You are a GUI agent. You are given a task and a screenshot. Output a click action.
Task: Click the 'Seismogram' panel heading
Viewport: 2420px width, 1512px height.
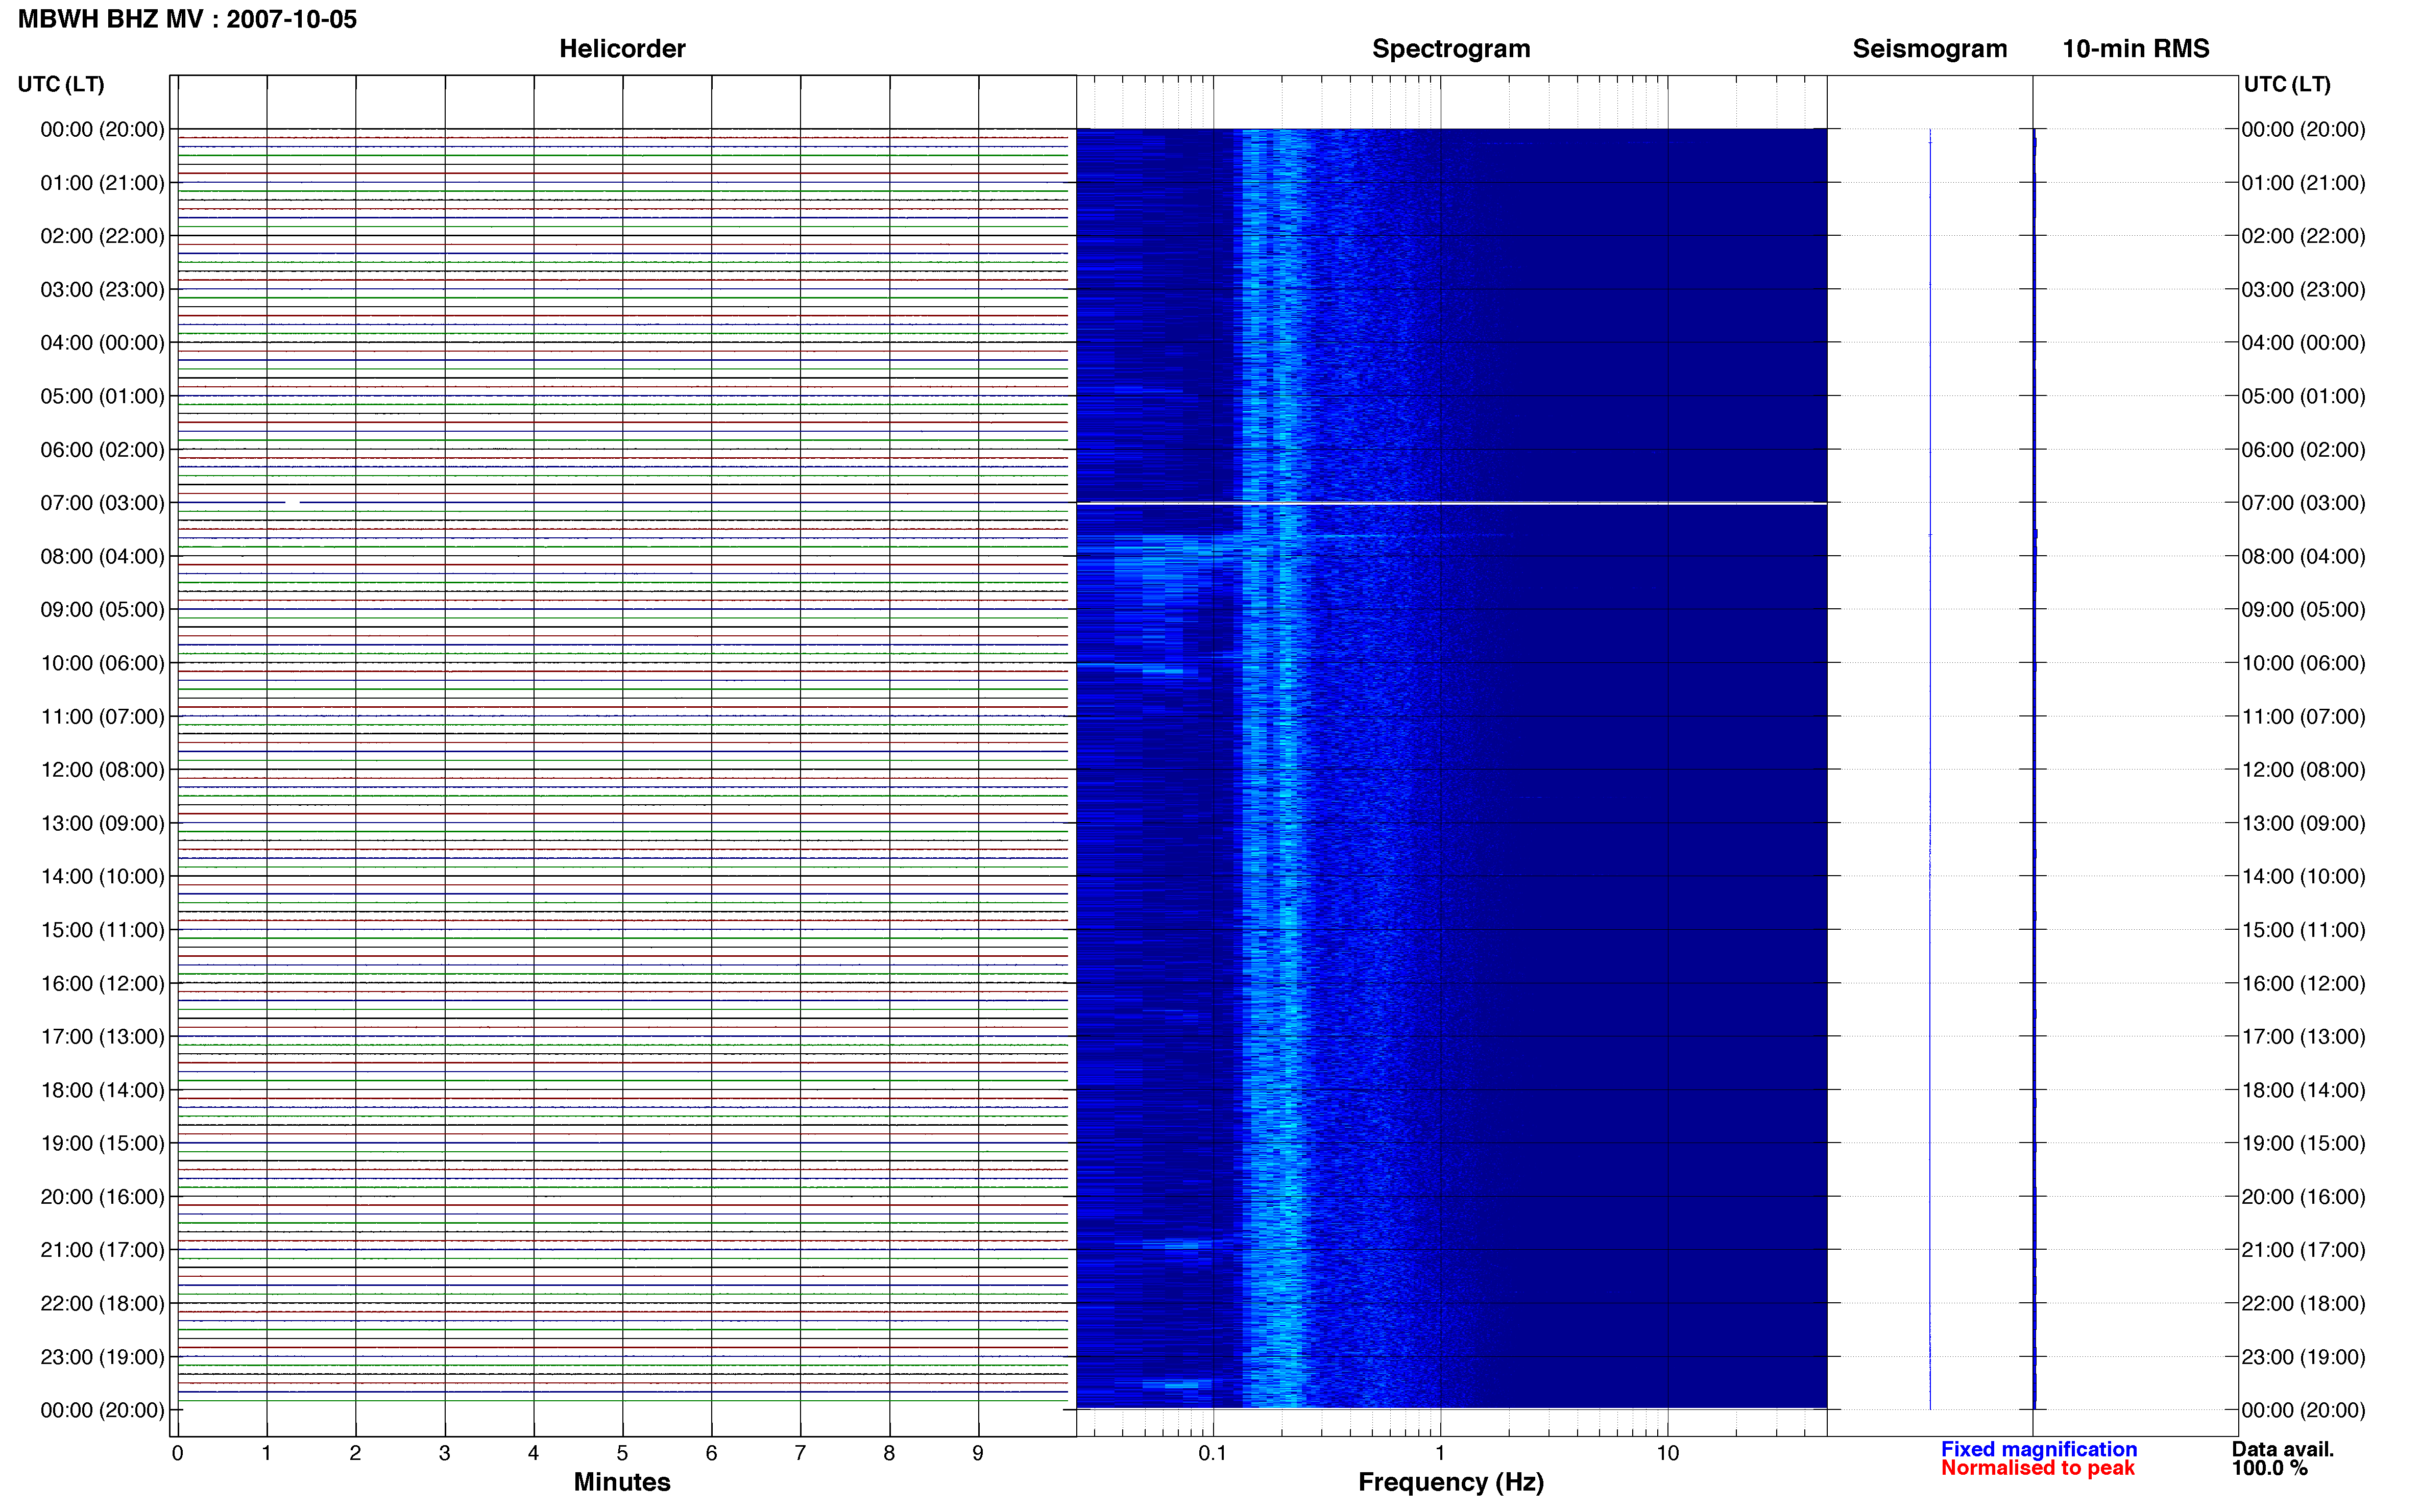pos(1930,49)
